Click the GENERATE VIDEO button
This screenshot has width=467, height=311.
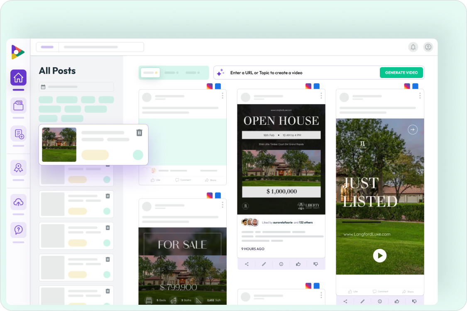(401, 73)
